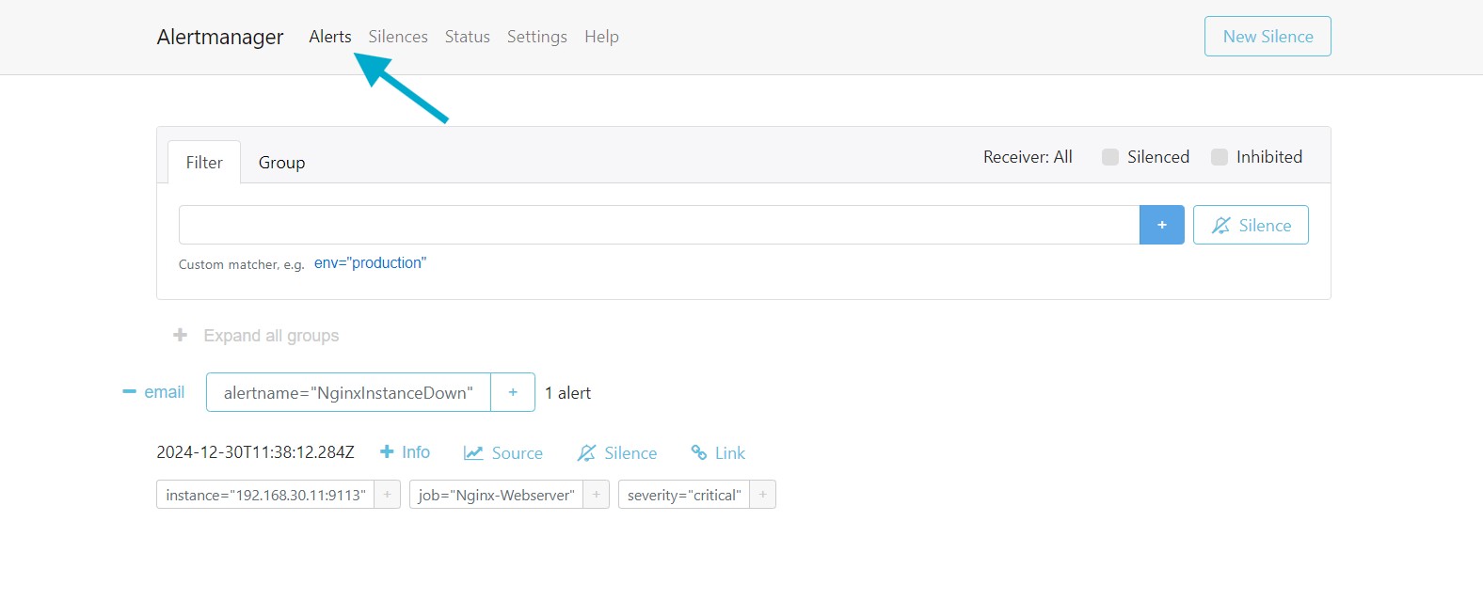Enable the Inhibited checkbox
Screen dimensions: 1483x616
(1220, 157)
